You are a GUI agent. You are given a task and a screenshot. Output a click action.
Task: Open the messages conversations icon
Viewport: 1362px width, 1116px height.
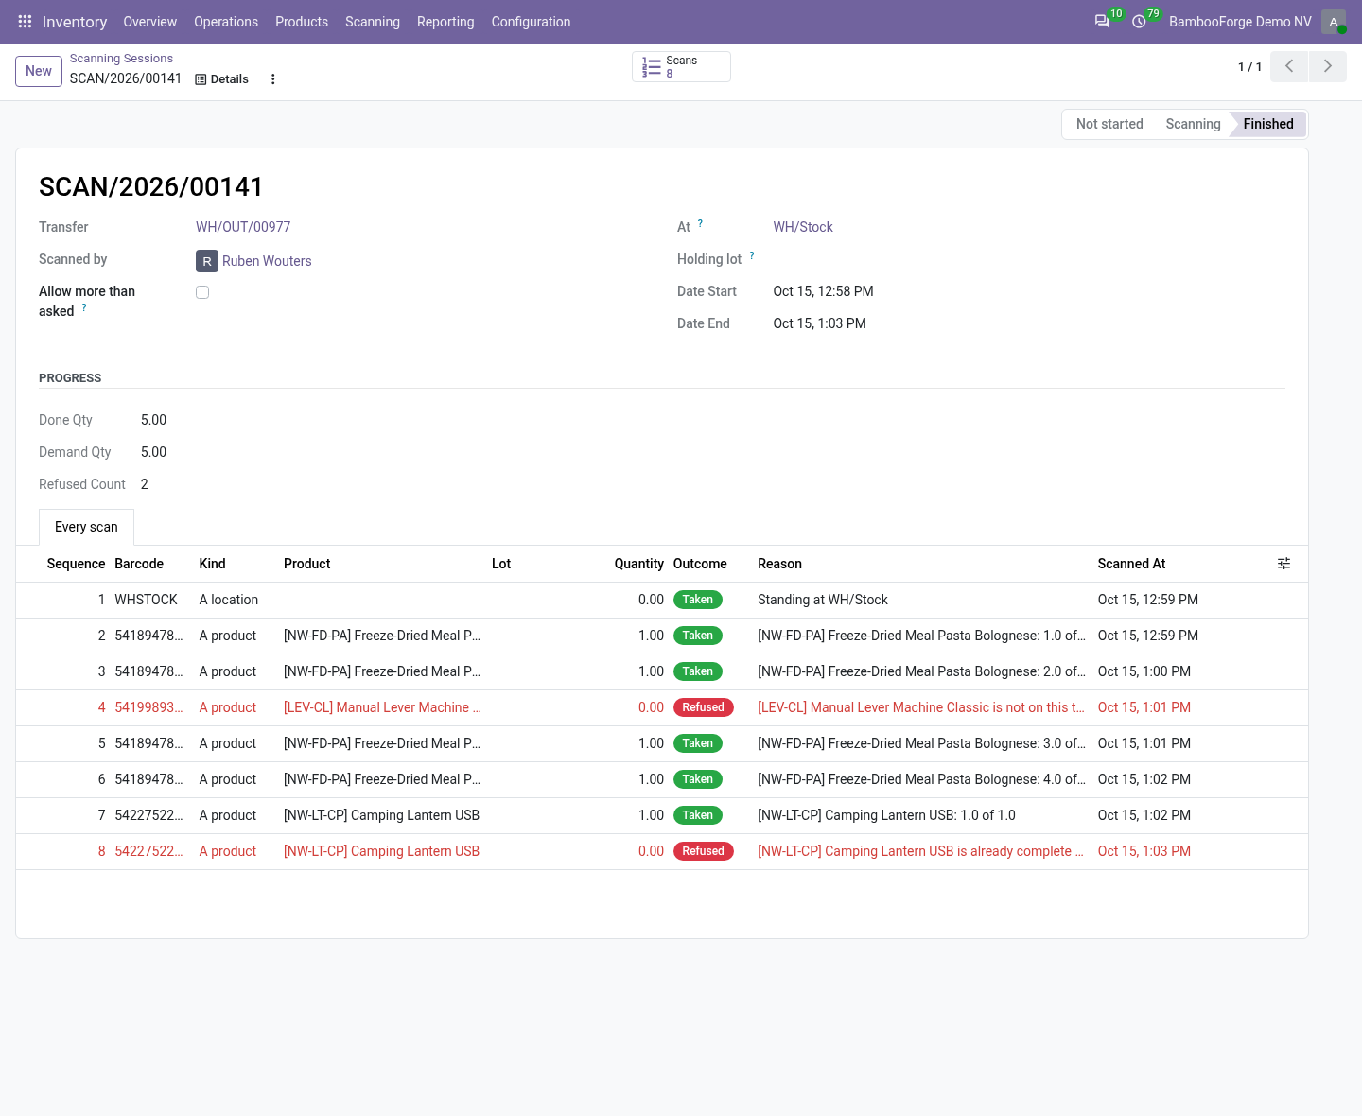[1102, 22]
